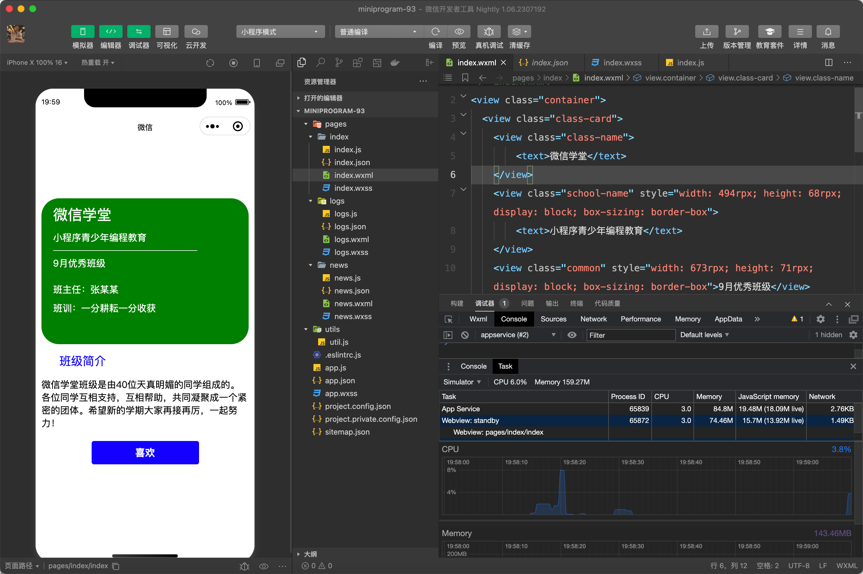Click the clear console icon
The width and height of the screenshot is (863, 574).
coord(465,335)
